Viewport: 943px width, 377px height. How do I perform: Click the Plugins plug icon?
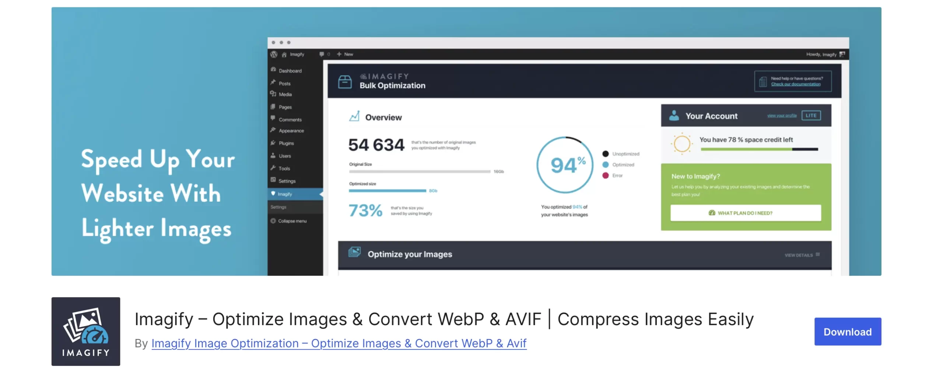coord(273,142)
